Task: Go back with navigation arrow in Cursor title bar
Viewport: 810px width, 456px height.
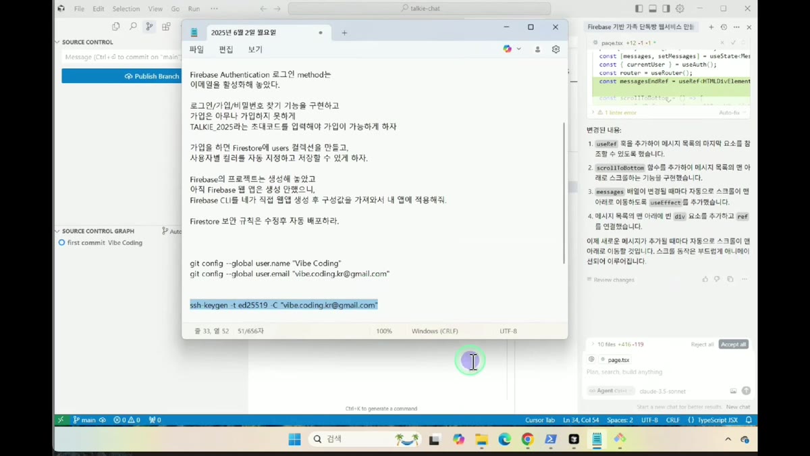Action: (263, 9)
